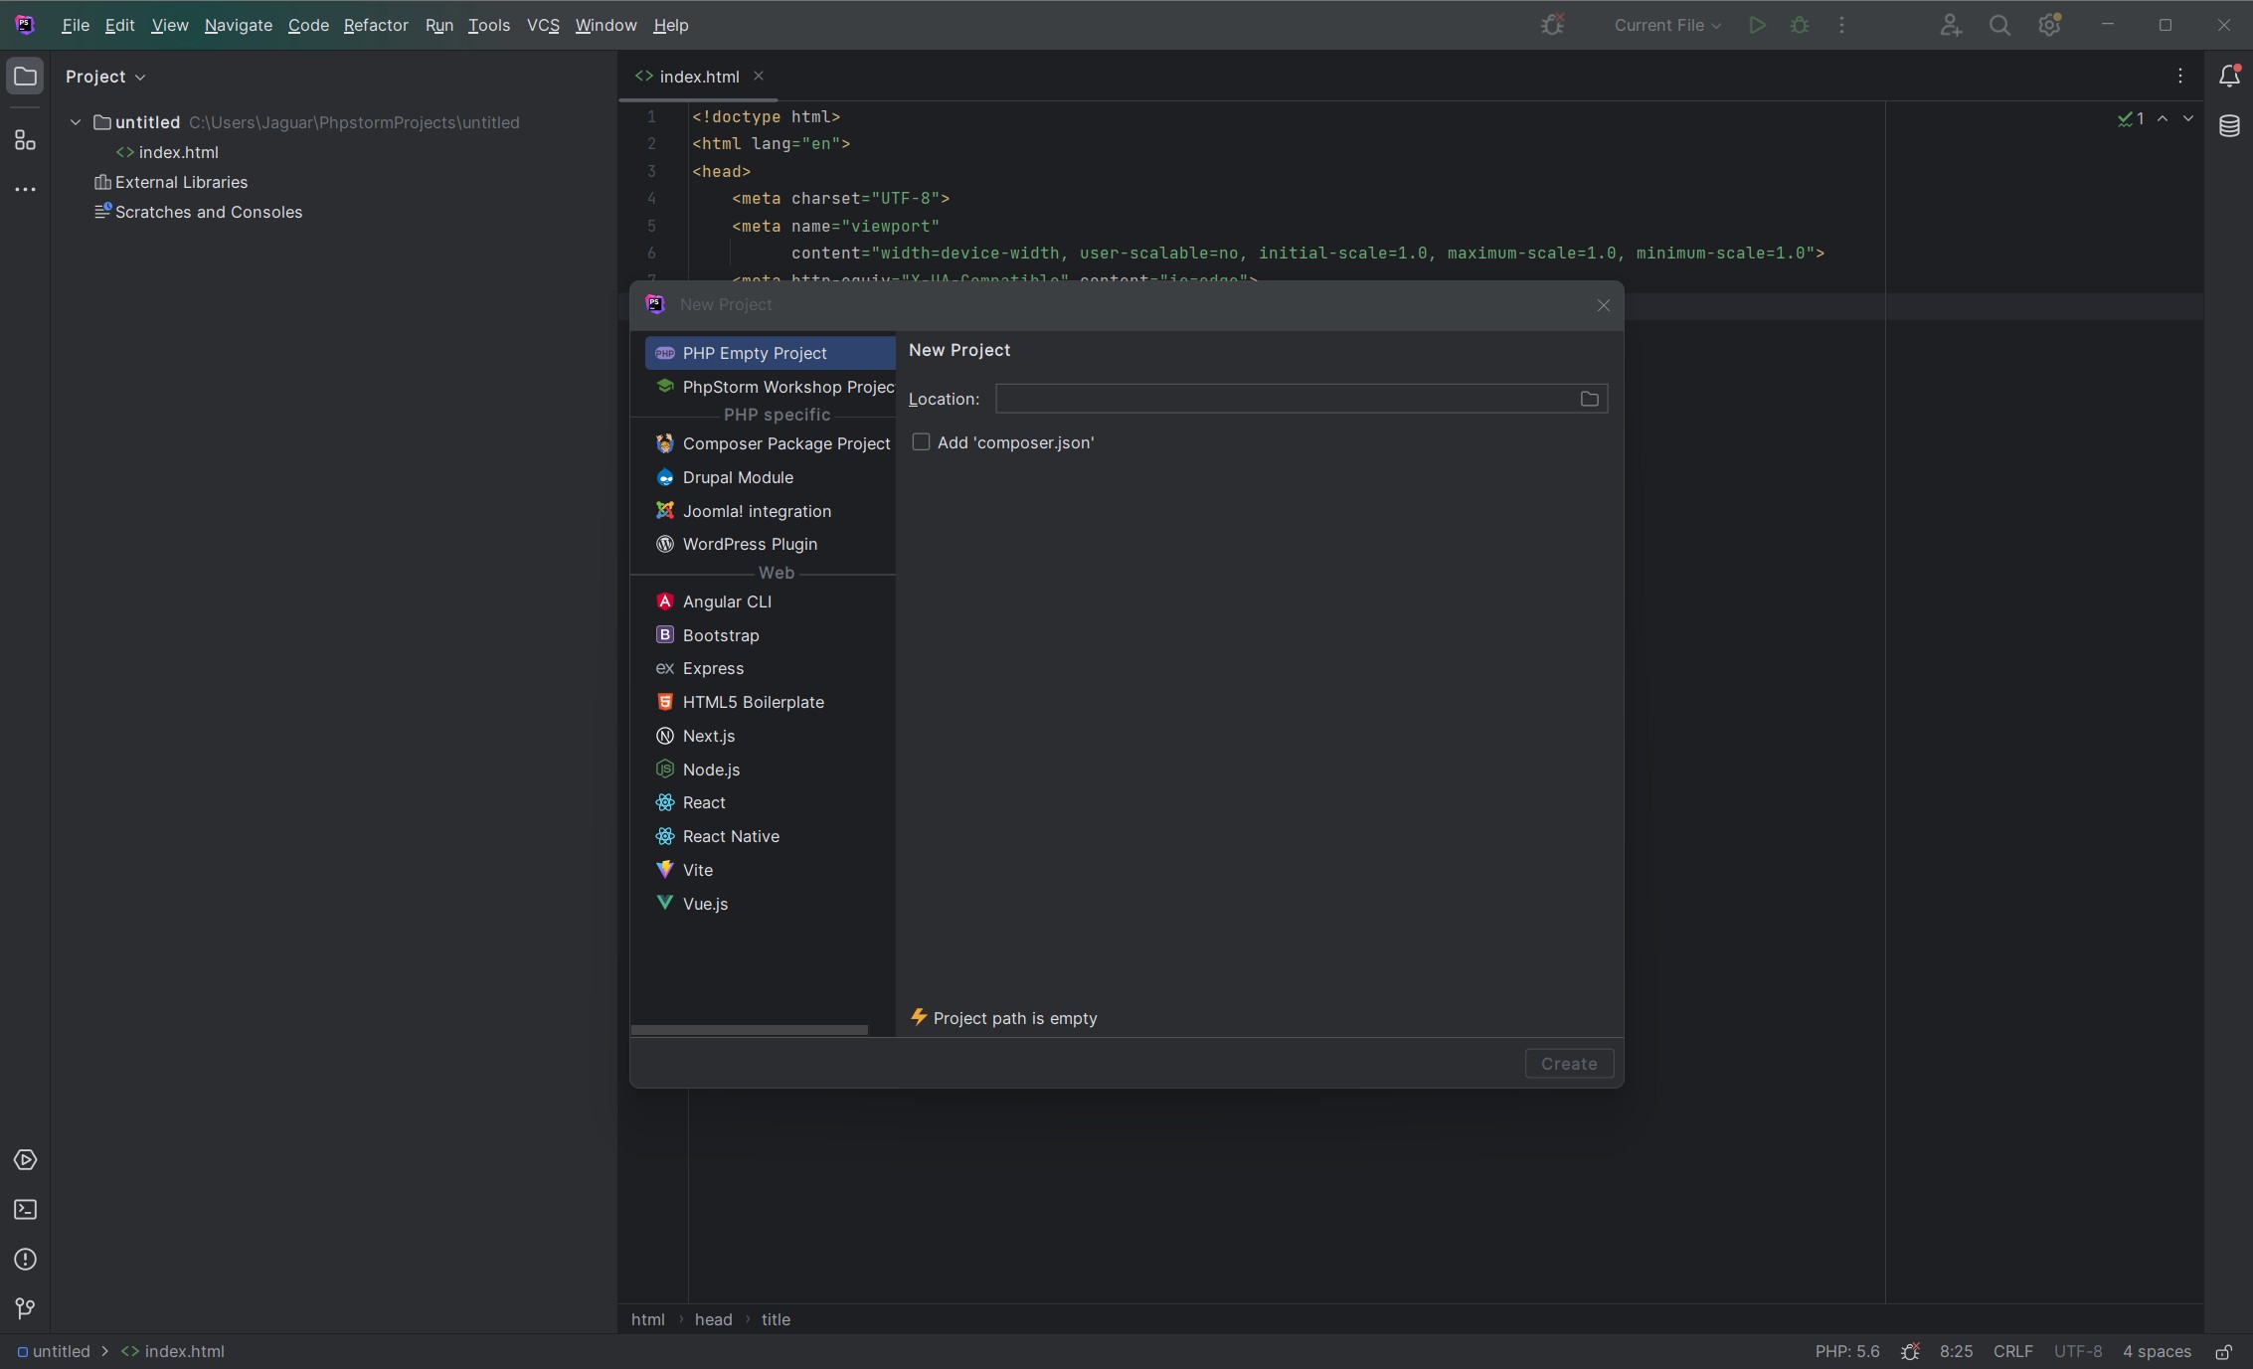Open the Structure tool window icon
The height and width of the screenshot is (1369, 2253).
25,140
